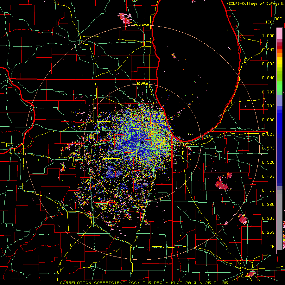
Task: Click the TH threshold label on the scale
Action: tap(272, 247)
